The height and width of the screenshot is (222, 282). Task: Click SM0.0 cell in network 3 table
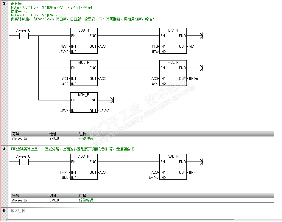coord(63,139)
